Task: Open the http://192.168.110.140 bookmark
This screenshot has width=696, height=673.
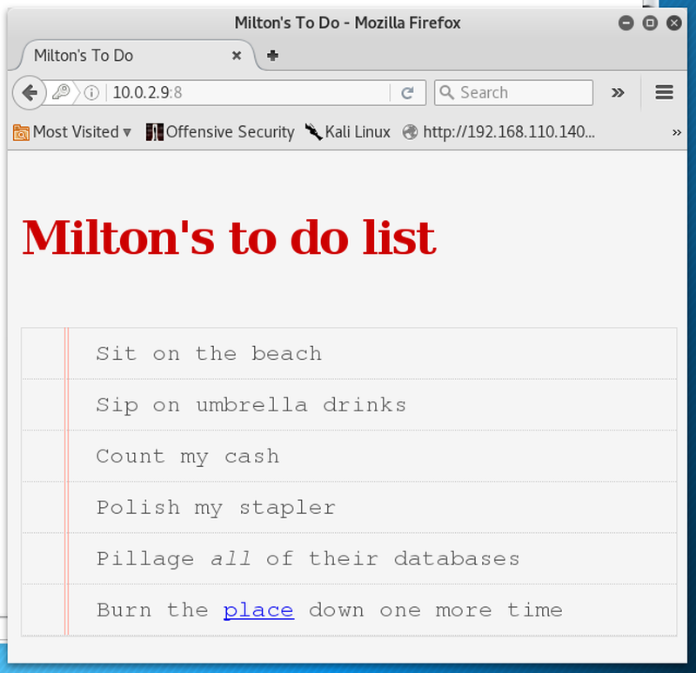Action: click(x=499, y=132)
